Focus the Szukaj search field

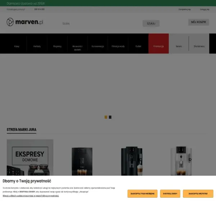[x=101, y=23]
